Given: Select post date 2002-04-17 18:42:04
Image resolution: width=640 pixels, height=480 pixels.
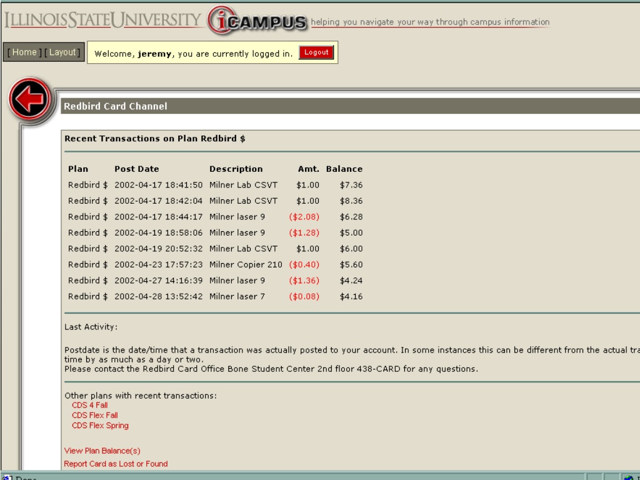Looking at the screenshot, I should pos(158,201).
